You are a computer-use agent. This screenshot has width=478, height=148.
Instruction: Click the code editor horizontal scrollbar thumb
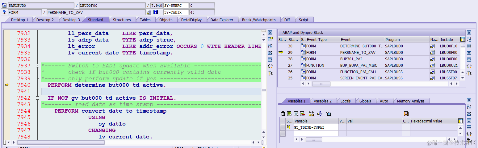(61, 142)
